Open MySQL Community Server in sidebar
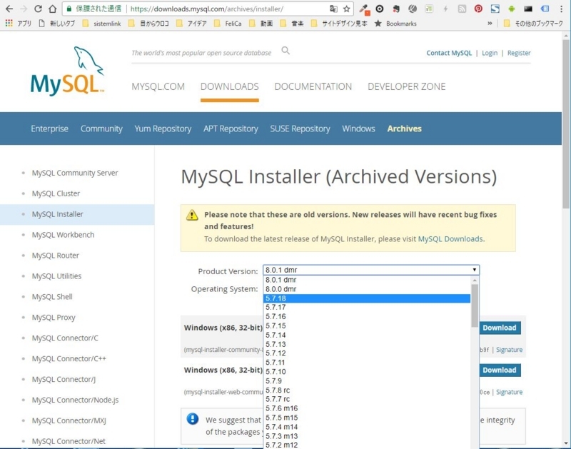This screenshot has height=449, width=571. click(75, 173)
